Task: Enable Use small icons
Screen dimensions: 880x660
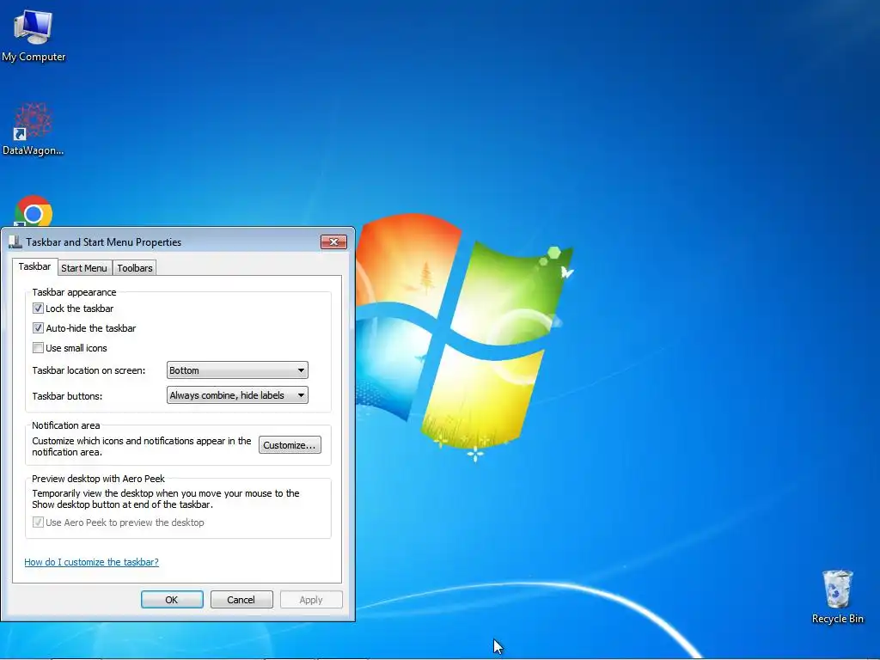Action: tap(38, 348)
